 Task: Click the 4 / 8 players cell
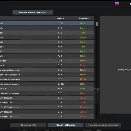pos(60,33)
